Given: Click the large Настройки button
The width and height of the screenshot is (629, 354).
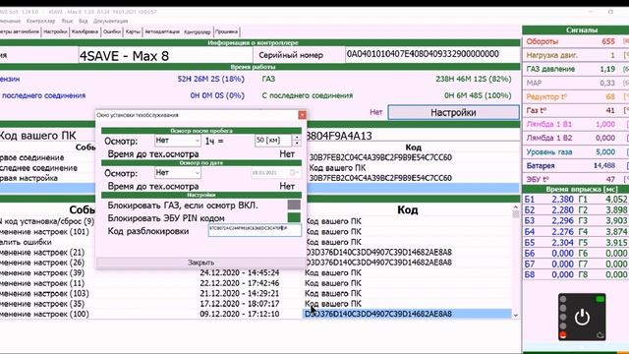Looking at the screenshot, I should pyautogui.click(x=453, y=112).
